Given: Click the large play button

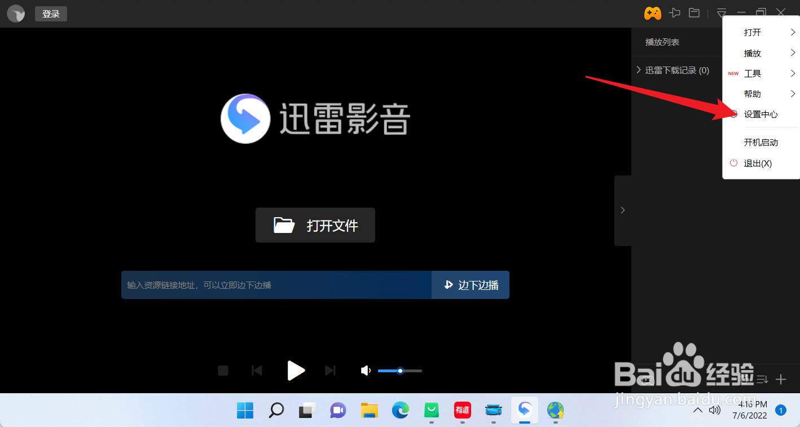Looking at the screenshot, I should click(296, 371).
